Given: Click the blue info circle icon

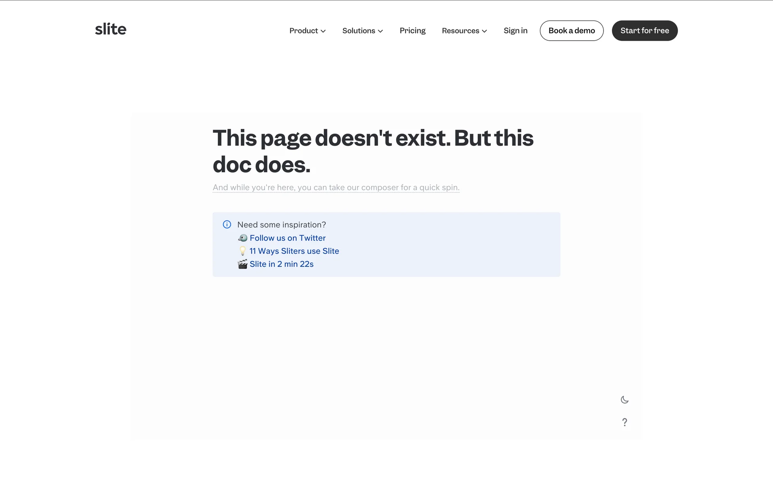Looking at the screenshot, I should [227, 225].
